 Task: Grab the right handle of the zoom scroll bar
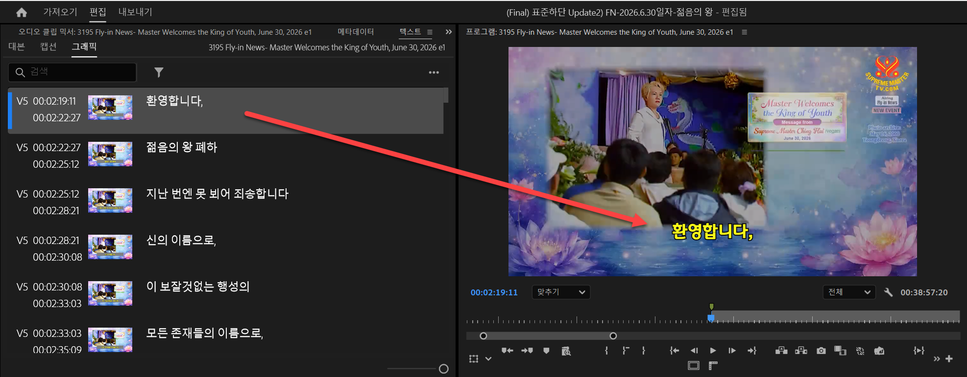click(x=613, y=336)
